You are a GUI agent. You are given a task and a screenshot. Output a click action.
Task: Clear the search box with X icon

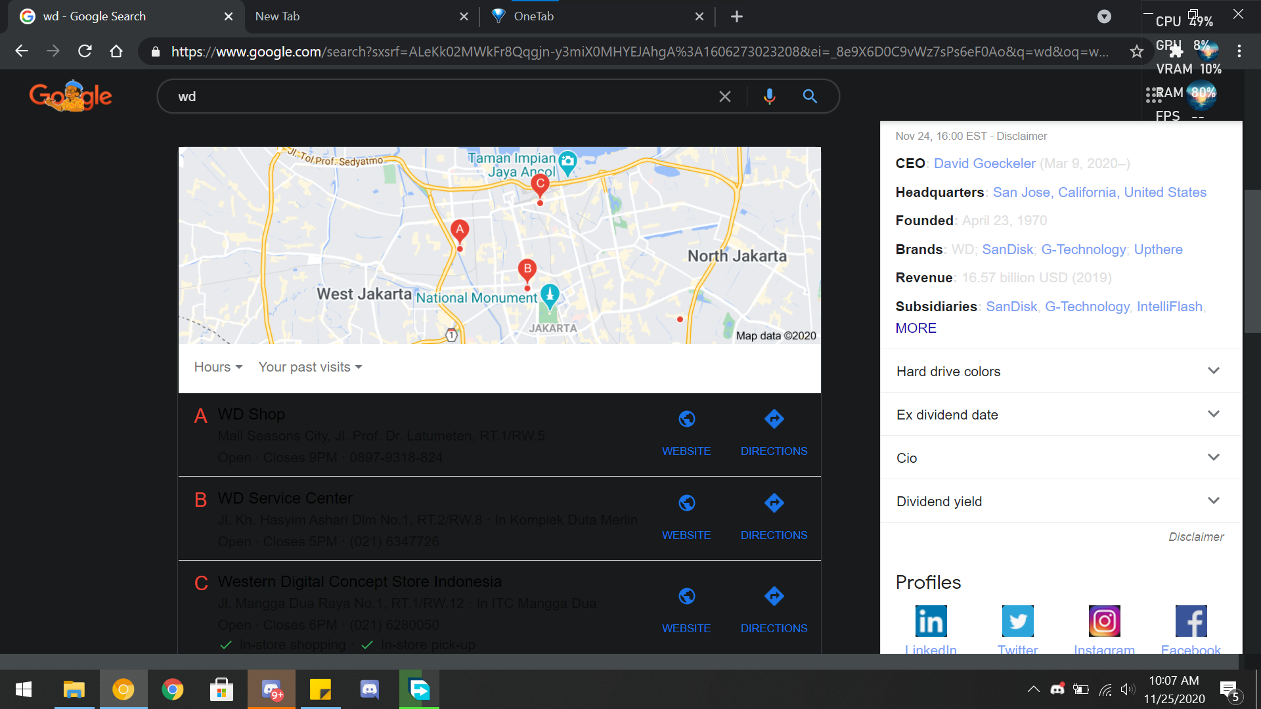[724, 97]
